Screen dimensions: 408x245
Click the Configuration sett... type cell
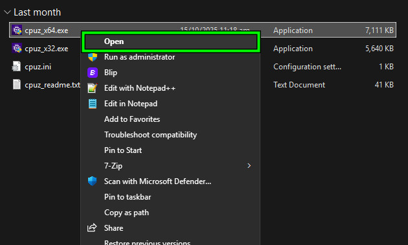pos(308,67)
